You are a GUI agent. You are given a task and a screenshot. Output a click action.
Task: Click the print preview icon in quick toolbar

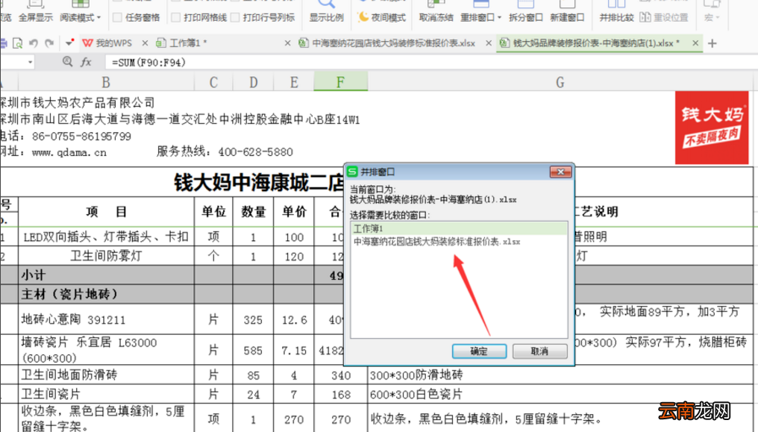click(x=17, y=43)
